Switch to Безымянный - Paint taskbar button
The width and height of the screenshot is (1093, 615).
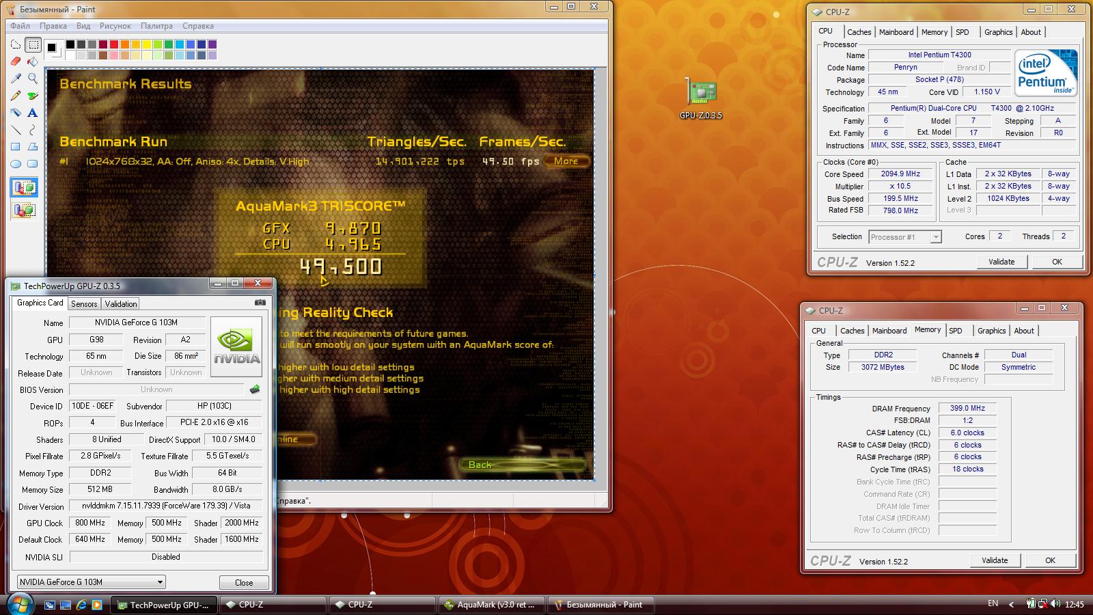point(601,605)
